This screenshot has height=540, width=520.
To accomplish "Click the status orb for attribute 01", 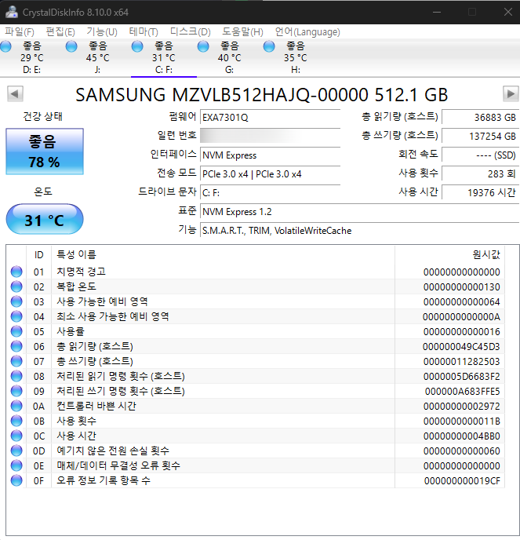I will pos(16,272).
